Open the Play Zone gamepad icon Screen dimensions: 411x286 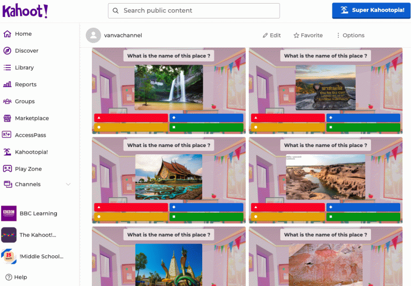(x=7, y=169)
